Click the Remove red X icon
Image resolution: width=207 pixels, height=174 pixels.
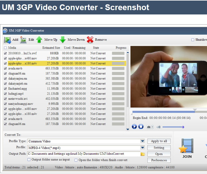[90, 40]
